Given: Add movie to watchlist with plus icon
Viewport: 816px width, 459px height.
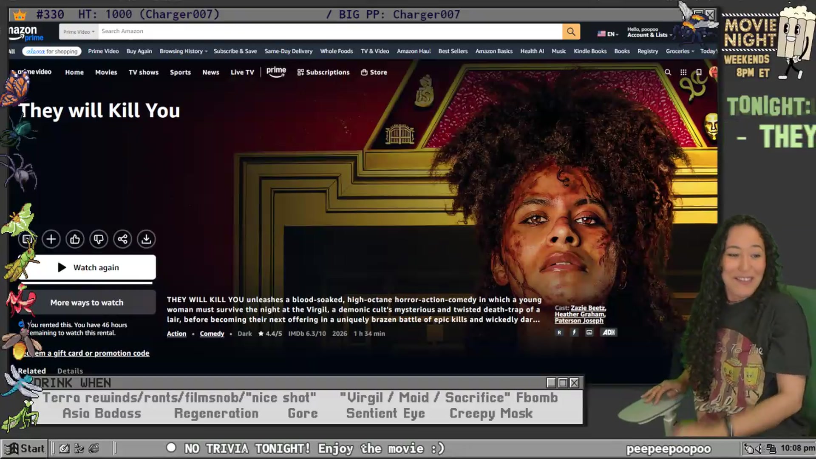Looking at the screenshot, I should pos(51,239).
